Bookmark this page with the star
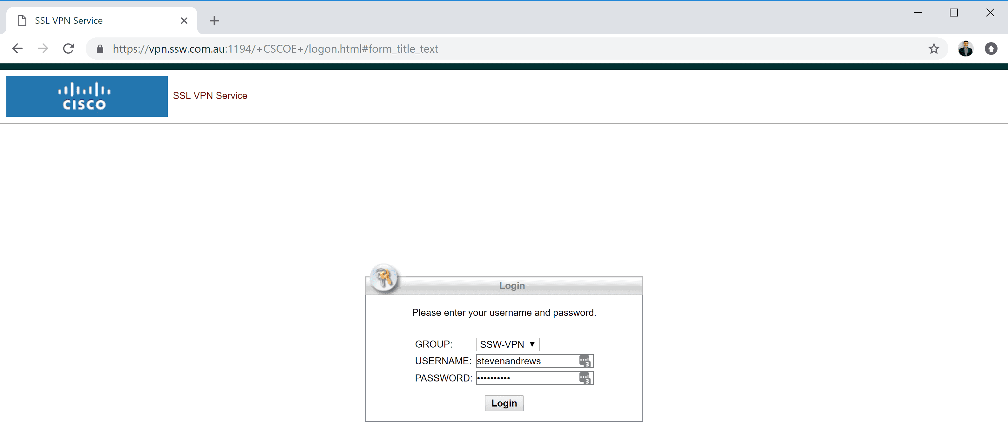The image size is (1008, 436). pyautogui.click(x=934, y=49)
